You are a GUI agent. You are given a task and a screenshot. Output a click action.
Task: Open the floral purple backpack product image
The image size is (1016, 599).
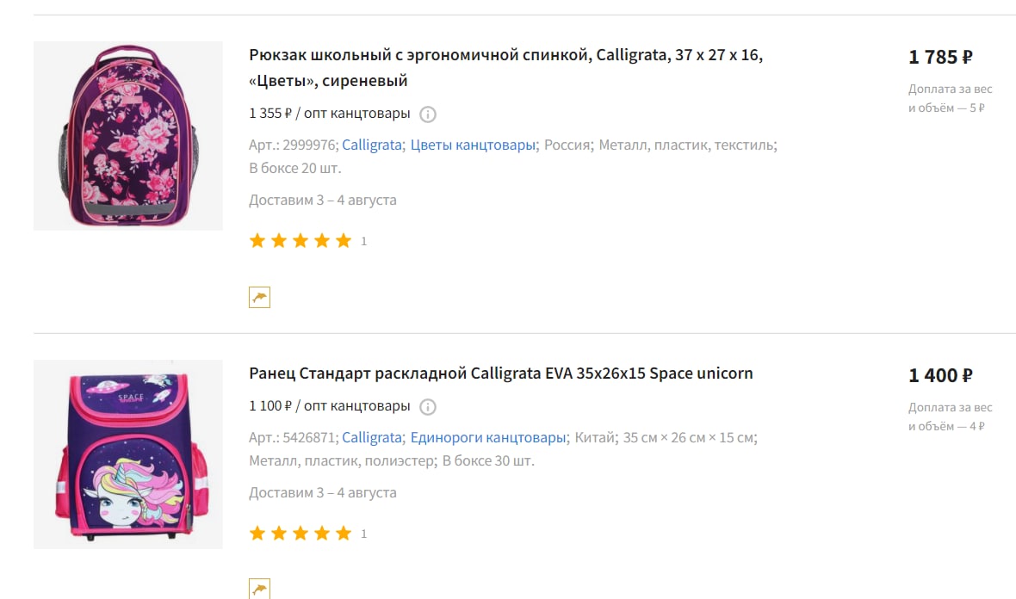(x=128, y=136)
